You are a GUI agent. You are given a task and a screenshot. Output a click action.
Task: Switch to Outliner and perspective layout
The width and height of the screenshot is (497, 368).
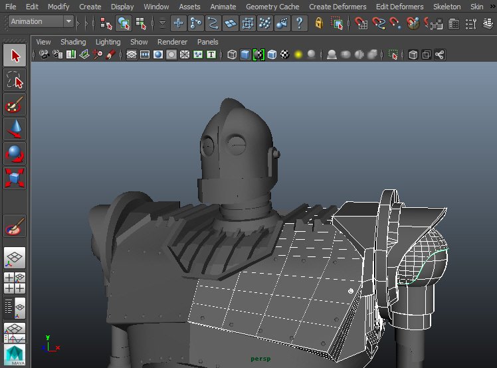pos(15,308)
